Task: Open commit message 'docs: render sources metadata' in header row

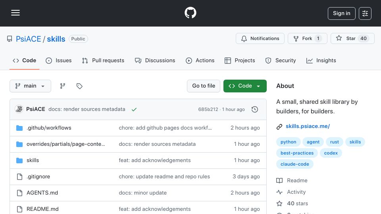Action: click(x=87, y=109)
